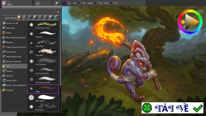This screenshot has height=116, width=206.
Task: Choose the Fairy Dust brush variant
Action: point(43,43)
